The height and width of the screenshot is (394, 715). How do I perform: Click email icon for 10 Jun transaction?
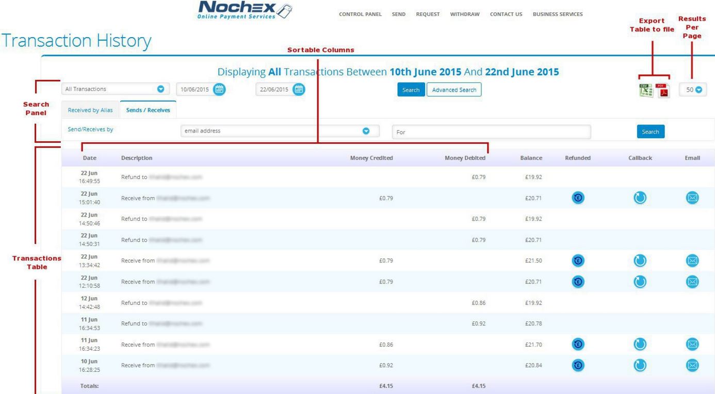[x=692, y=365]
